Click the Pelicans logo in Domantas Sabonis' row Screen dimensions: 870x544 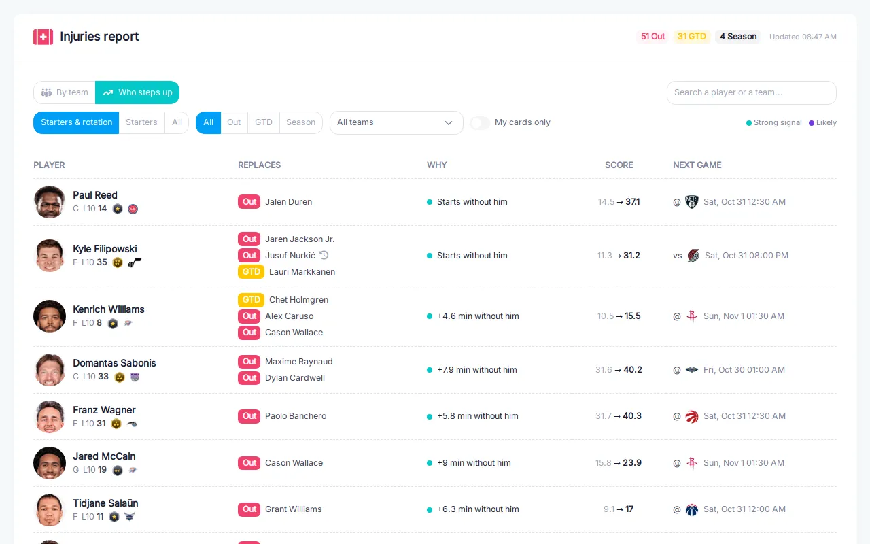[692, 370]
